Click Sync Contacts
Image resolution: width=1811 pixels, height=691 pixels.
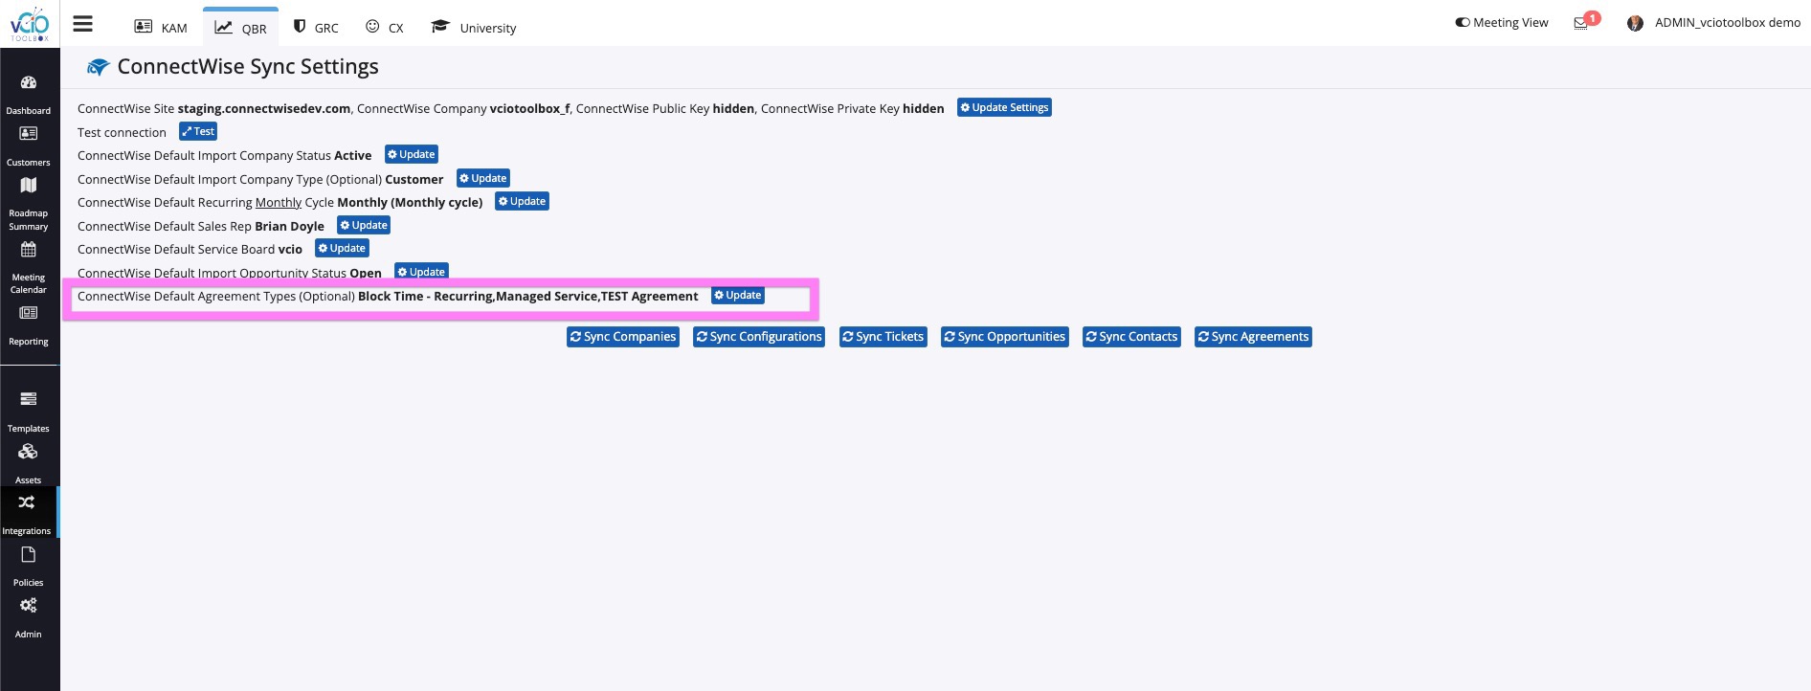click(x=1131, y=337)
